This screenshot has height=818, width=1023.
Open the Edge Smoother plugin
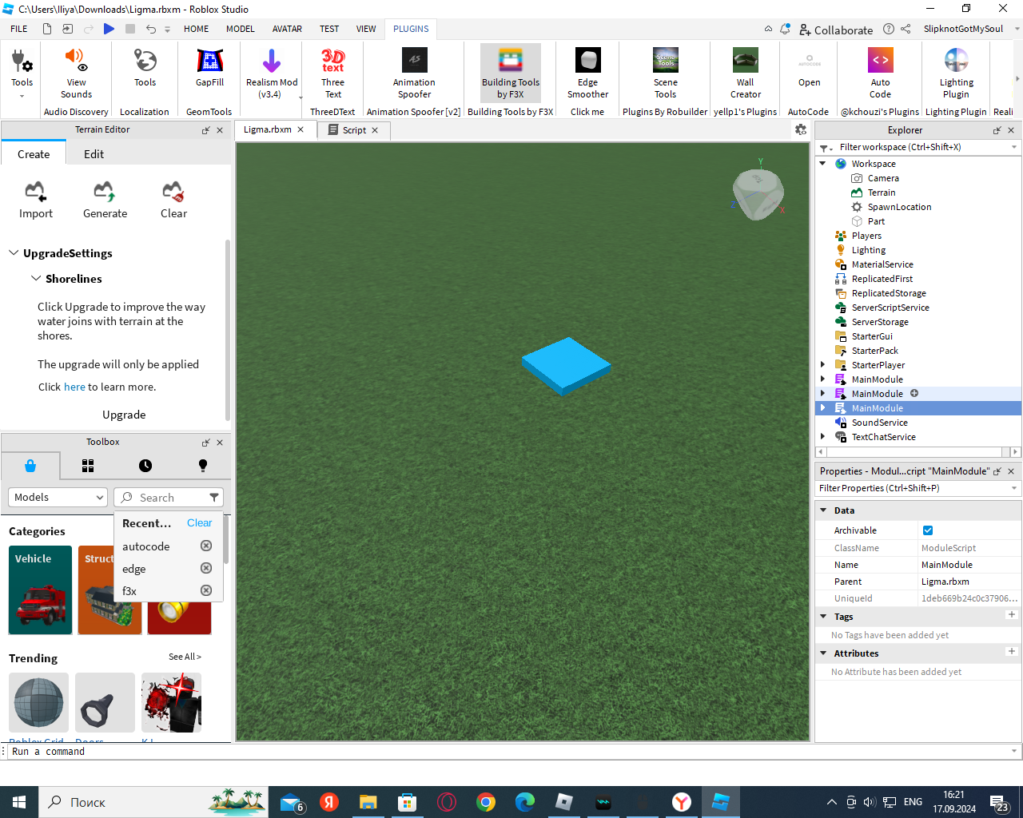pos(587,73)
